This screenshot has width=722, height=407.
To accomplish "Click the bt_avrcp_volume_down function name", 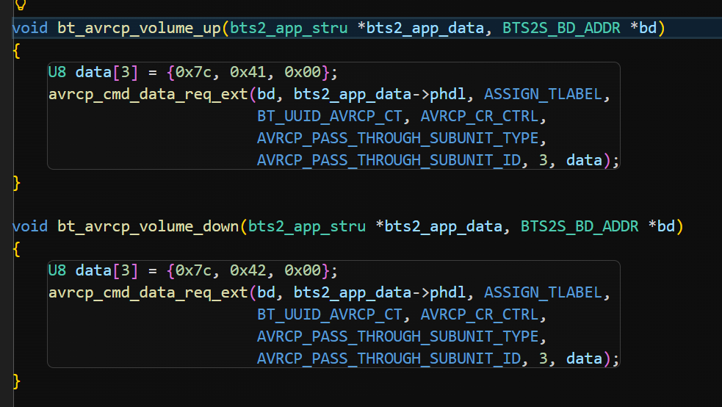I will (x=148, y=226).
